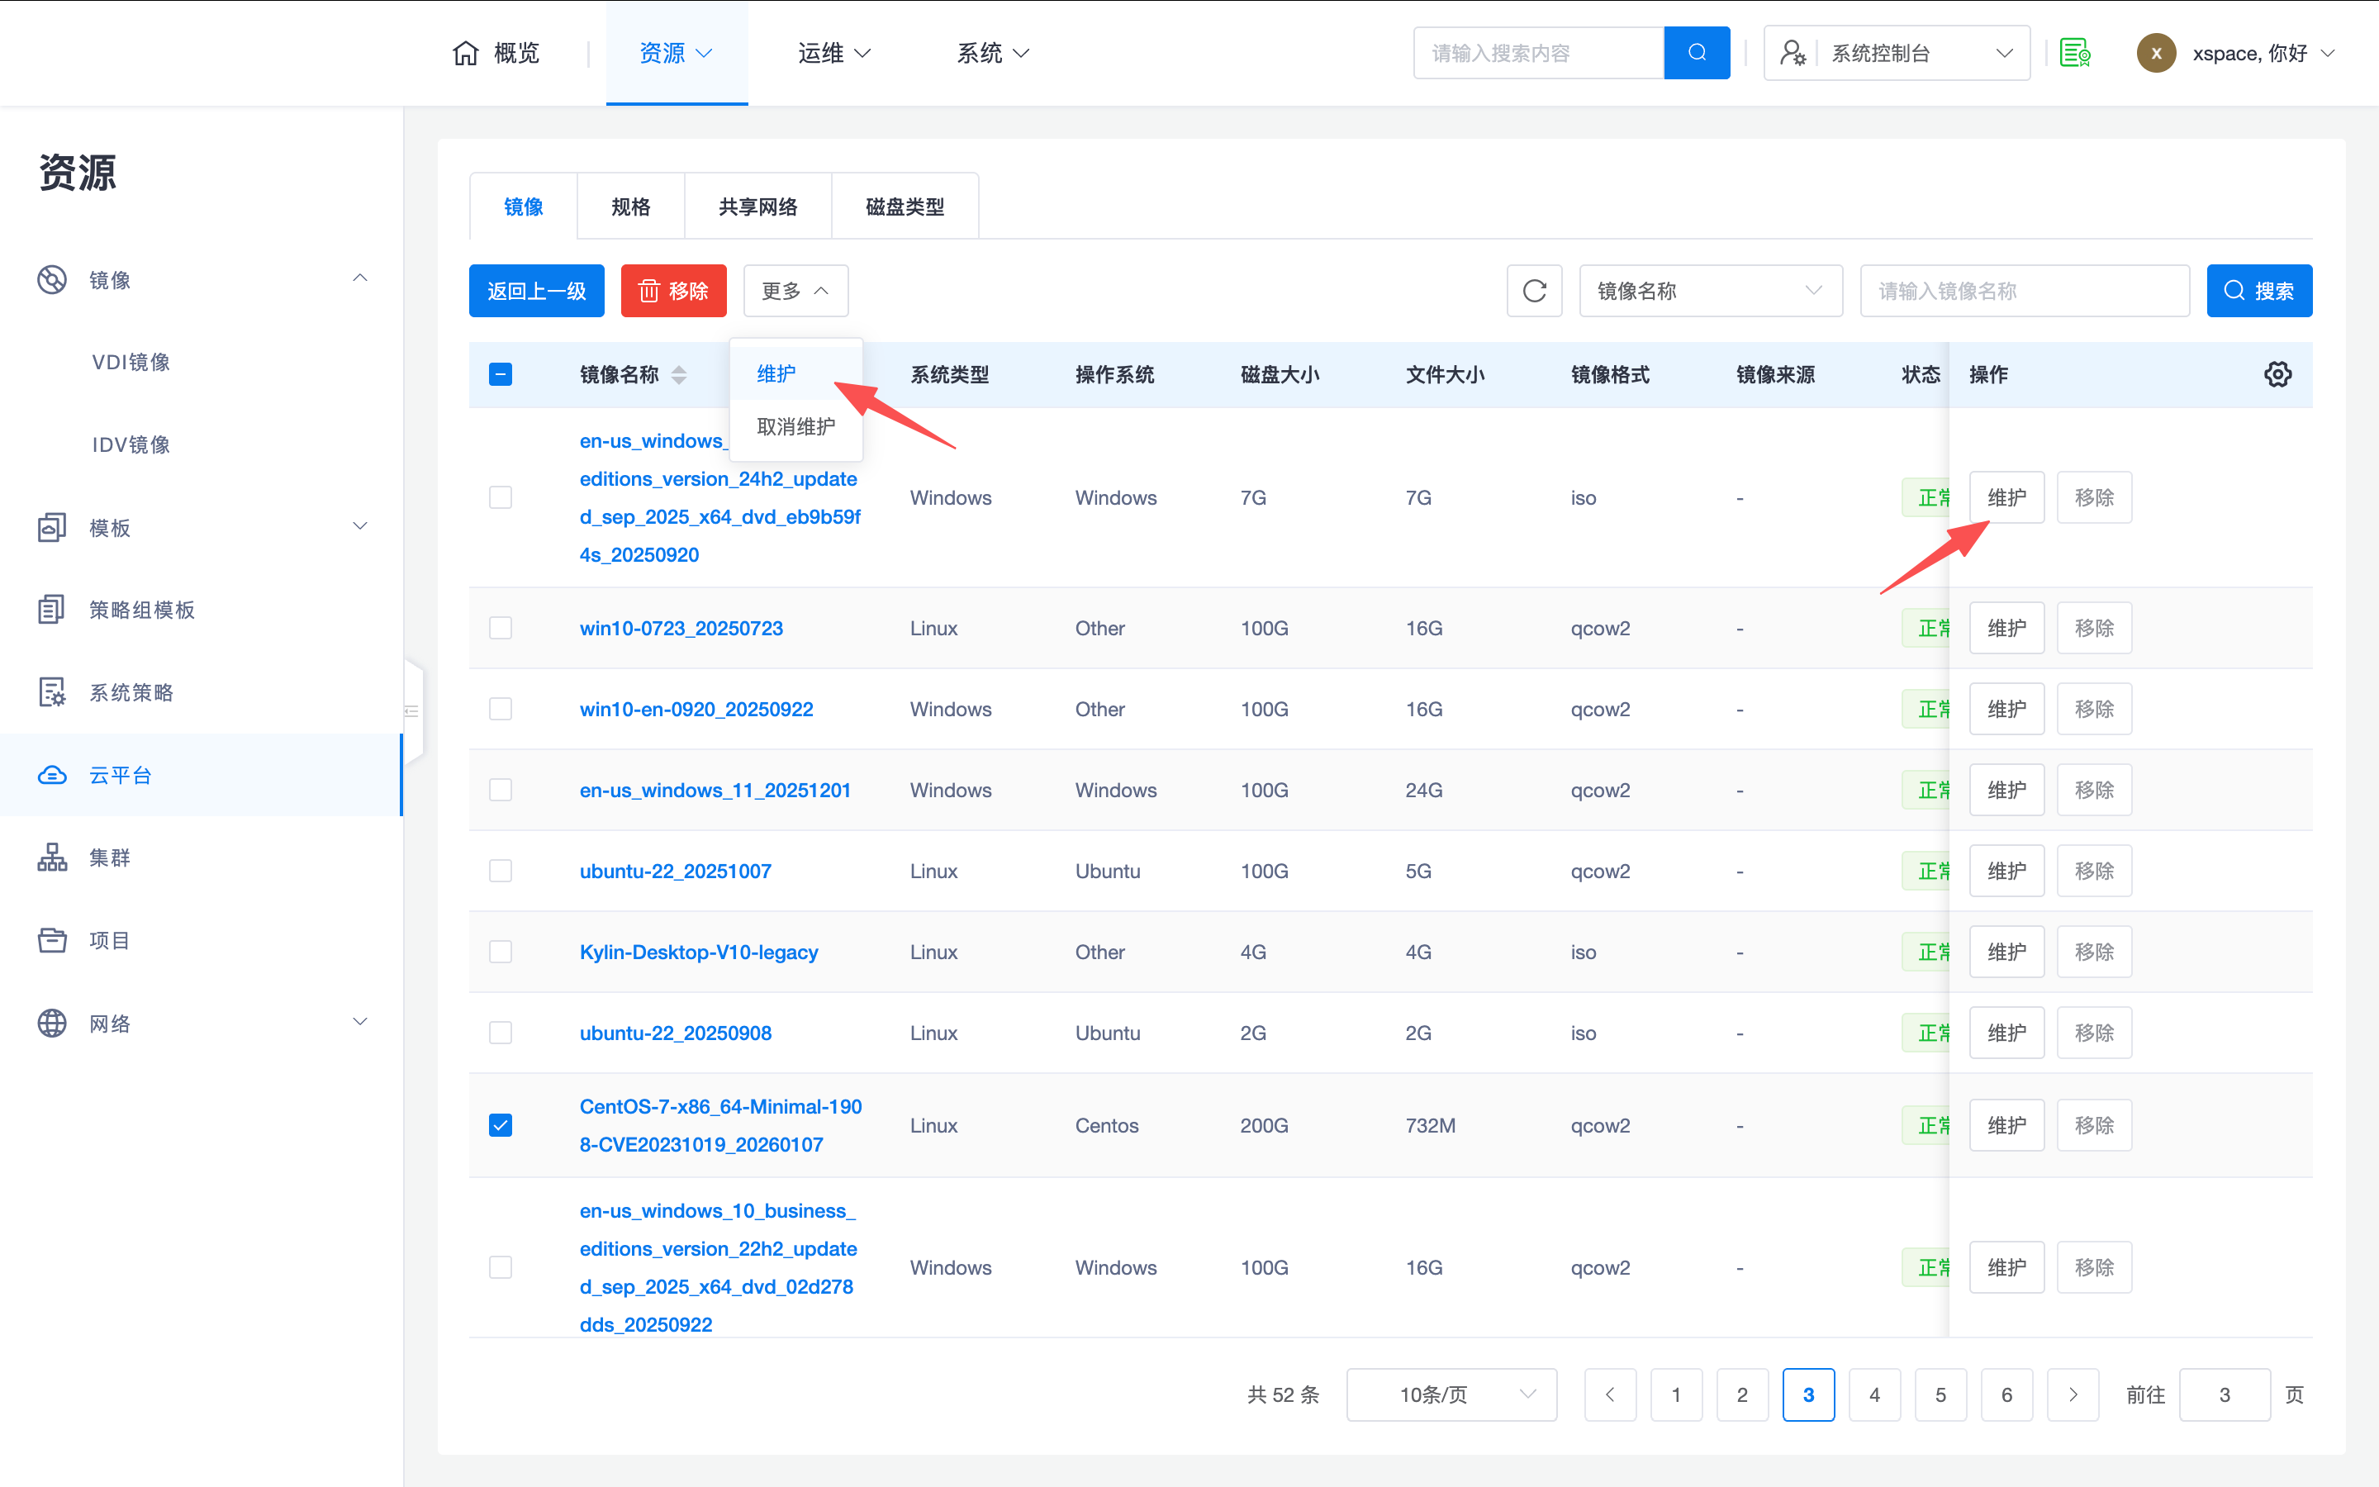2379x1487 pixels.
Task: Open the 镜像名称 filter dropdown
Action: [1710, 291]
